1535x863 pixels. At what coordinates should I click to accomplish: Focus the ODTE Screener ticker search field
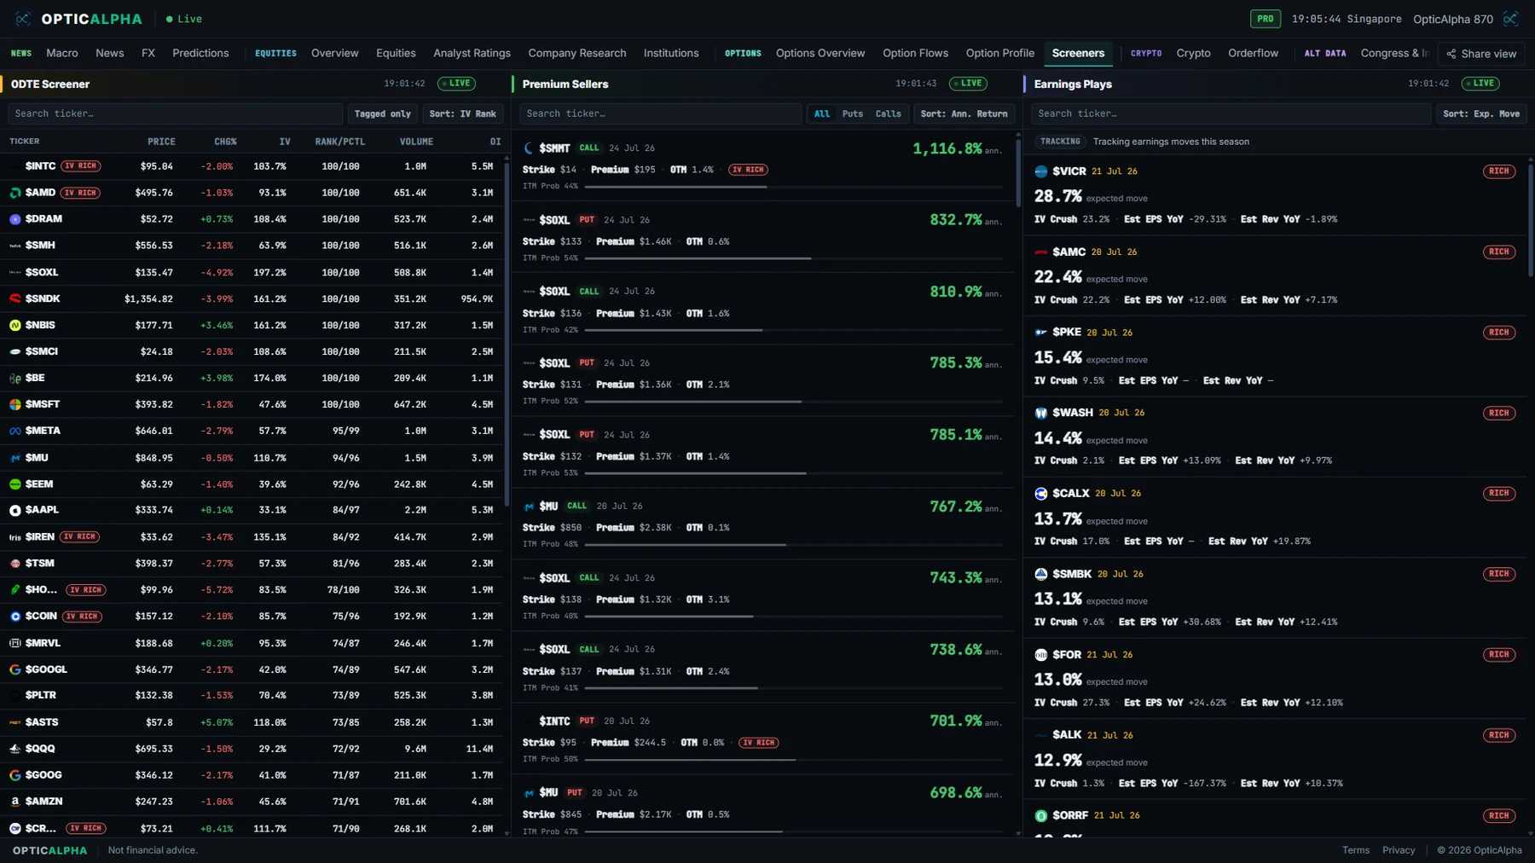pos(175,113)
